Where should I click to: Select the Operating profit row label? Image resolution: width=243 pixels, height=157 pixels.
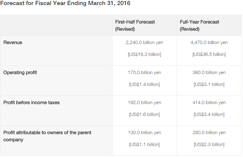pyautogui.click(x=20, y=73)
